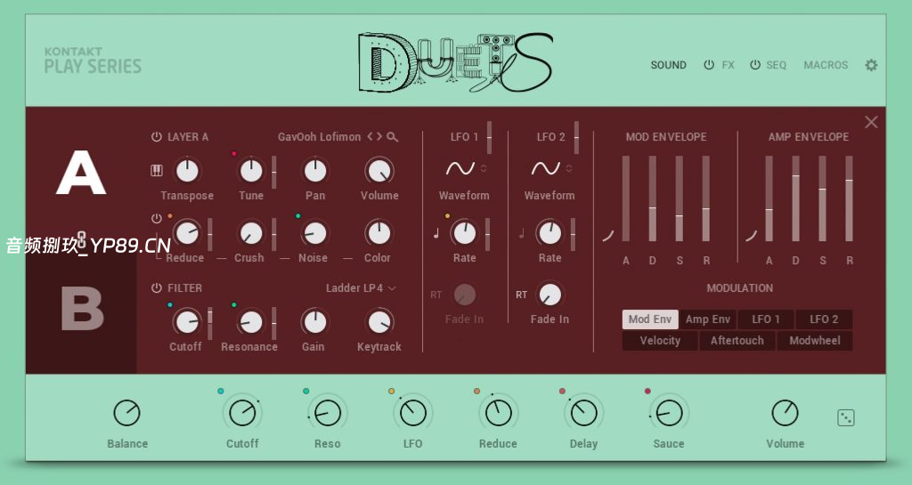This screenshot has height=485, width=912.
Task: Click the Delay macro knob
Action: pos(584,414)
